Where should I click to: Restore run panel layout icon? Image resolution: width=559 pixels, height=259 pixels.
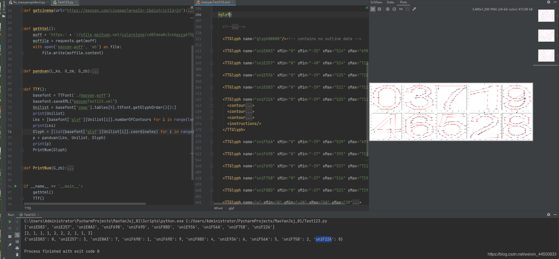10,237
